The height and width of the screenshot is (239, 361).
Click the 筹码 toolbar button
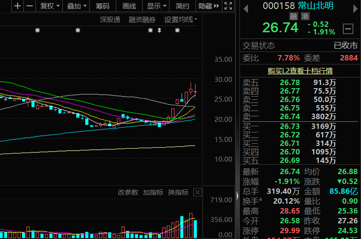point(102,6)
